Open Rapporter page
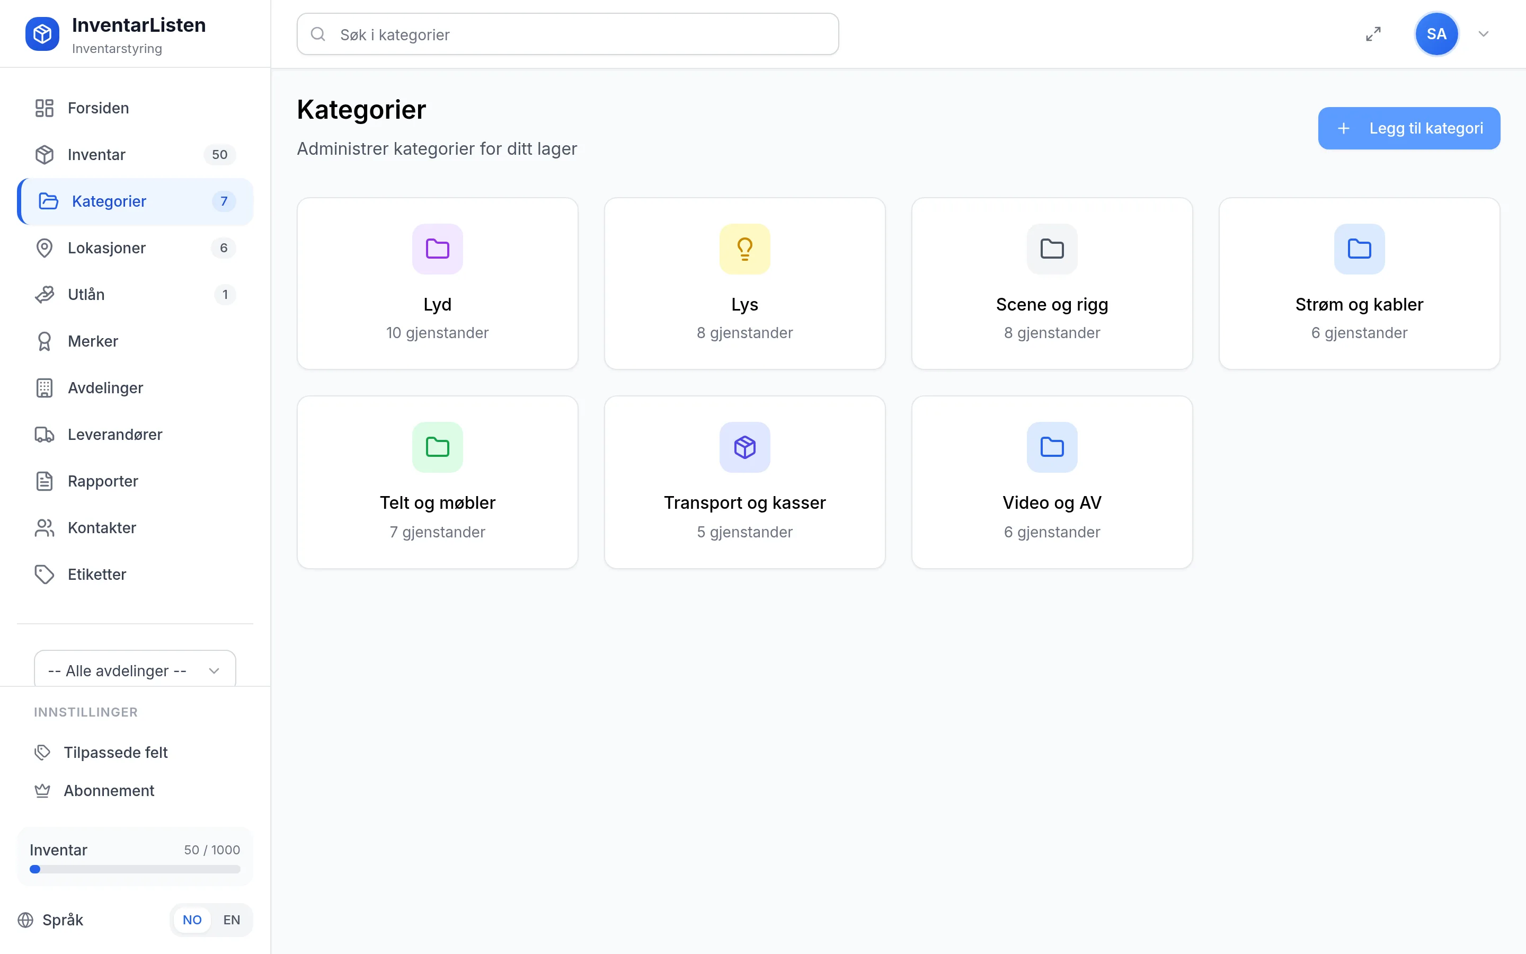Viewport: 1526px width, 954px height. [x=135, y=481]
